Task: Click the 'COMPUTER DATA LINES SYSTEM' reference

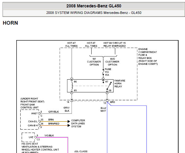Action: [x=78, y=123]
